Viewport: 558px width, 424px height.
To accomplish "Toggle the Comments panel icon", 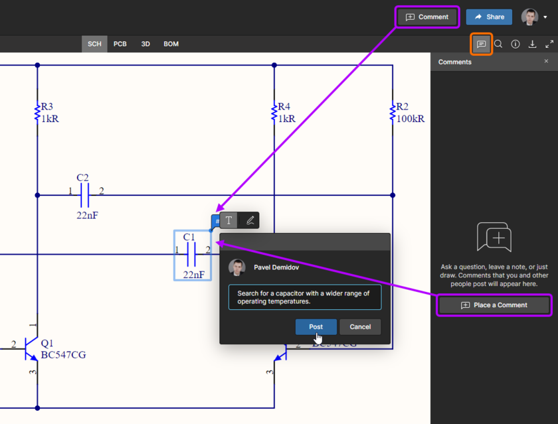I will coord(481,44).
